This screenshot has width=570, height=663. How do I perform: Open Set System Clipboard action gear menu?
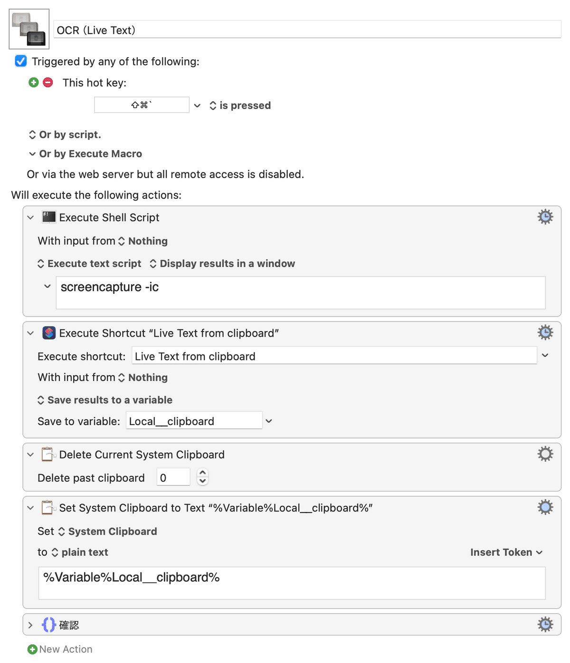click(545, 507)
